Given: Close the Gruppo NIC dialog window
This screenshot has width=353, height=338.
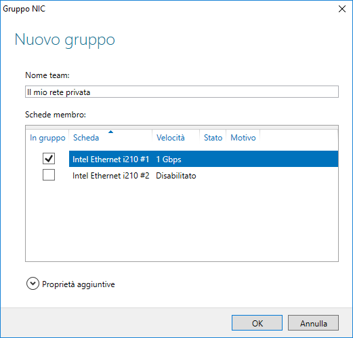Looking at the screenshot, I should [342, 9].
